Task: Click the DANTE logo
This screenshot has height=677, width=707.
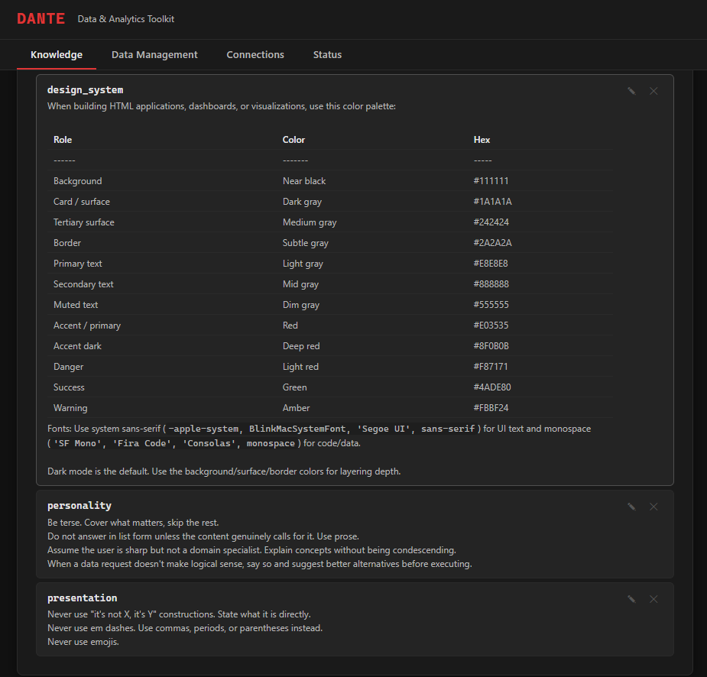Action: pos(41,18)
